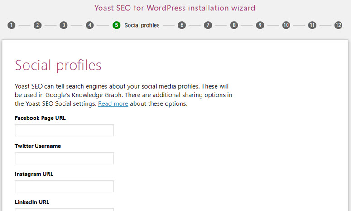
Task: Click the Instagram URL label
Action: click(34, 174)
